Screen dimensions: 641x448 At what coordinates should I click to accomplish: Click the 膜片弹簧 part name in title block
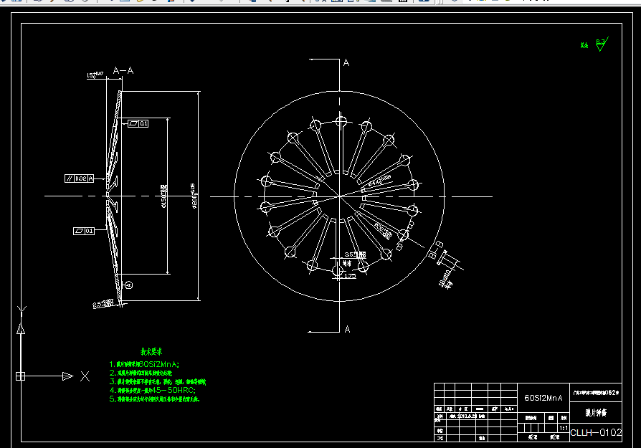[596, 413]
